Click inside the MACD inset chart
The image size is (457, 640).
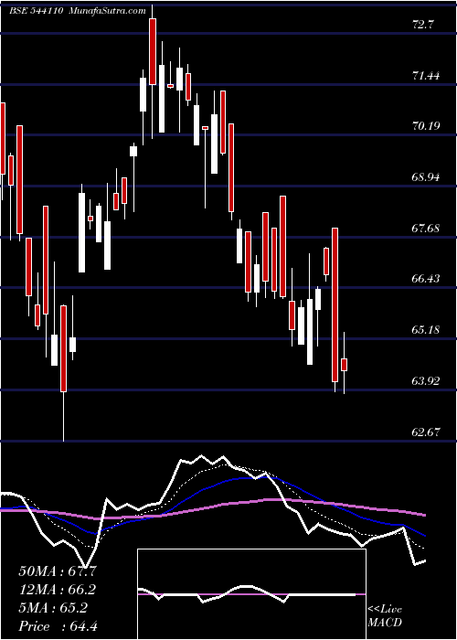[251, 594]
